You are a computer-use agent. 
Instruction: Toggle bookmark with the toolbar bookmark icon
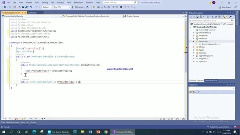tap(121, 7)
